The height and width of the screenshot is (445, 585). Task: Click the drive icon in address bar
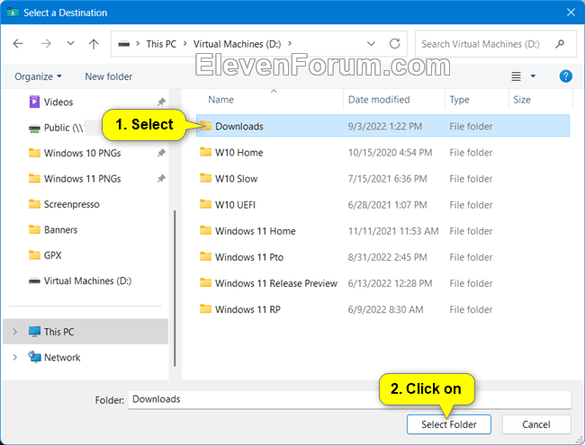coord(124,44)
